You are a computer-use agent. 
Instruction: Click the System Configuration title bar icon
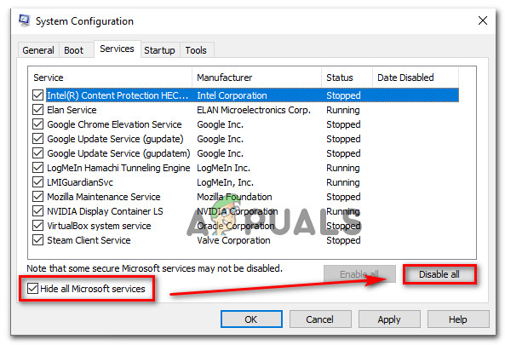point(25,20)
